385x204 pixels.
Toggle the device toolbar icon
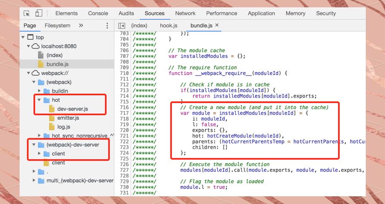(x=39, y=13)
